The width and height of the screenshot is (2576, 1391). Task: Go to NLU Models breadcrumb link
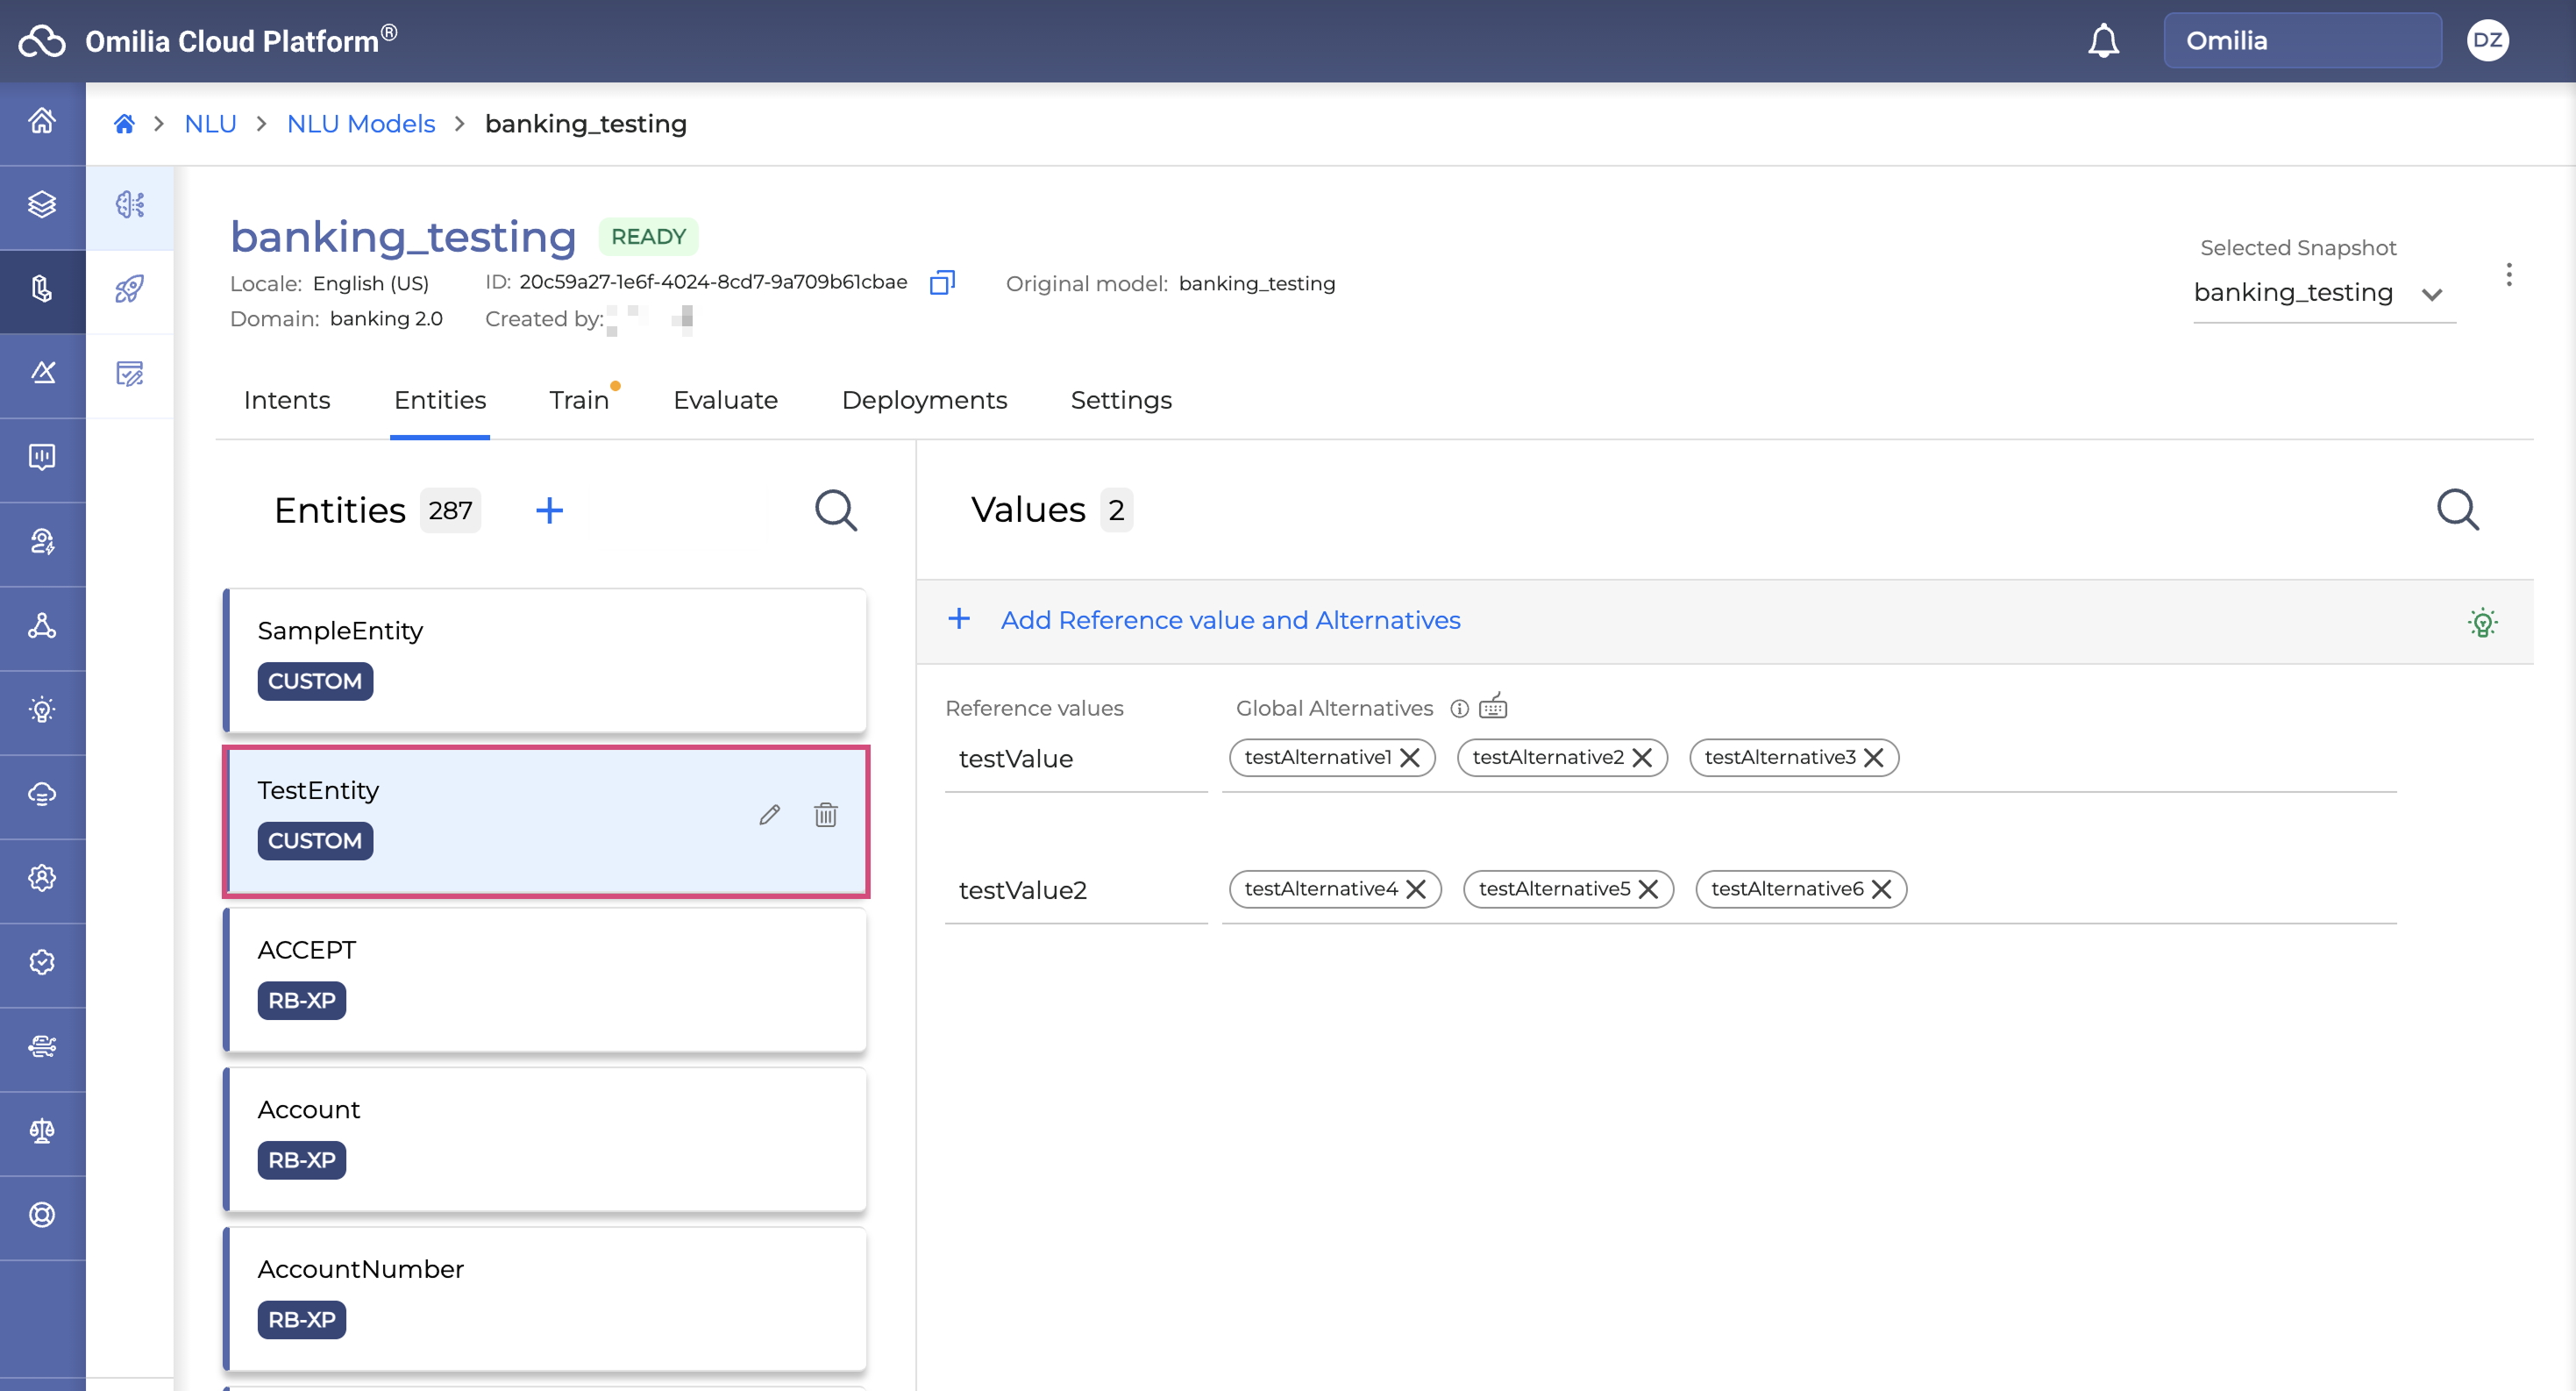[360, 124]
